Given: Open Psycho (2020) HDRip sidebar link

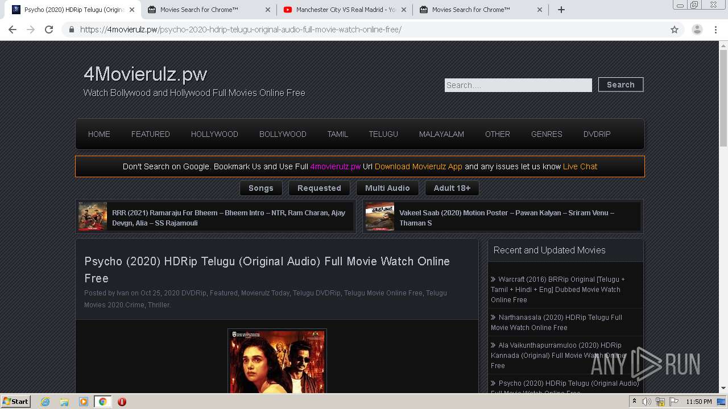Looking at the screenshot, I should (x=565, y=387).
